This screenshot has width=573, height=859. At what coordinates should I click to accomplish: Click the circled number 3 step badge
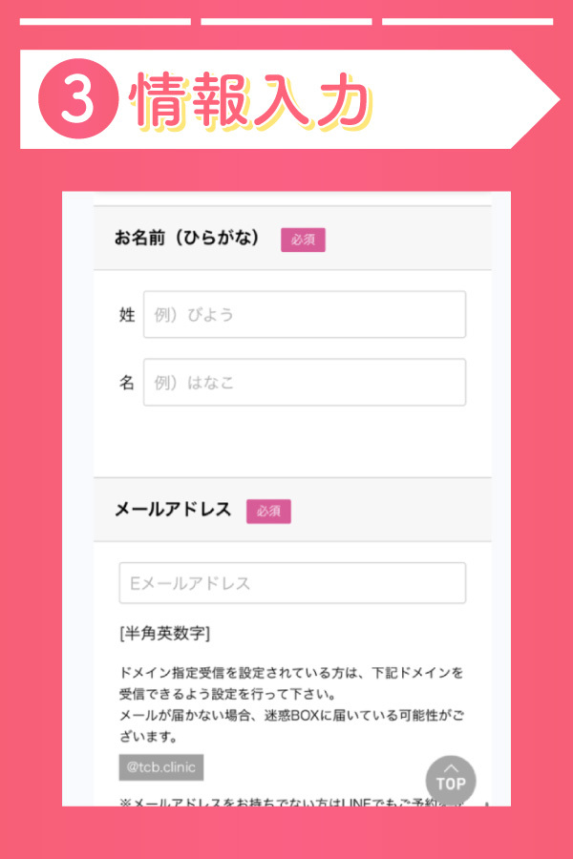77,101
